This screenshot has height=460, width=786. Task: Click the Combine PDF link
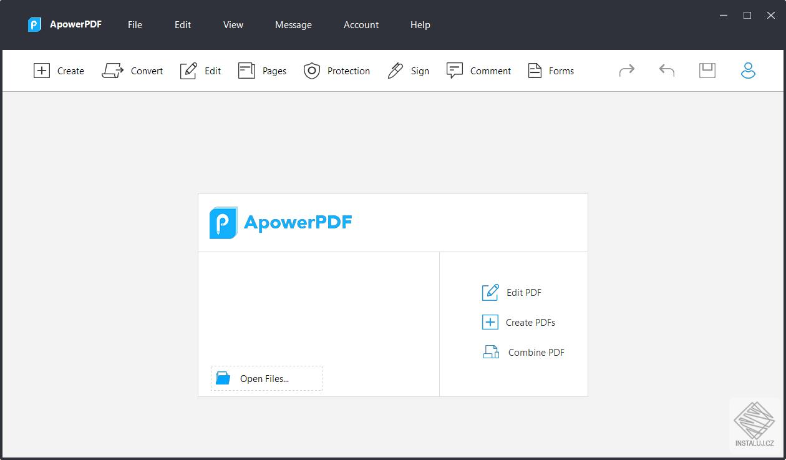tap(536, 353)
